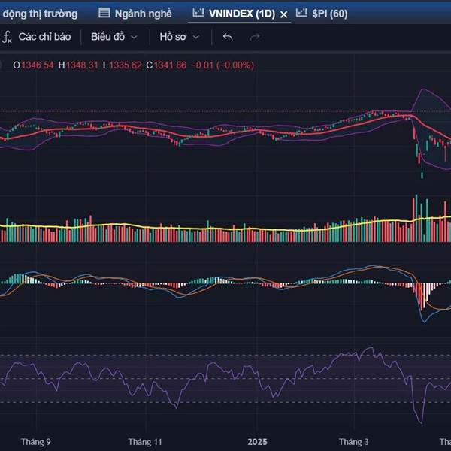Switch to the $PI (60) tab
The width and height of the screenshot is (451, 451).
click(x=330, y=14)
